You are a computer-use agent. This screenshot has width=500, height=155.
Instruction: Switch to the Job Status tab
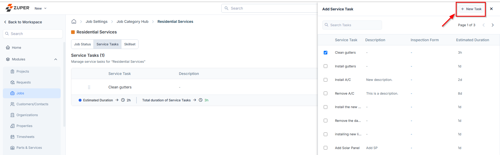[x=83, y=44]
